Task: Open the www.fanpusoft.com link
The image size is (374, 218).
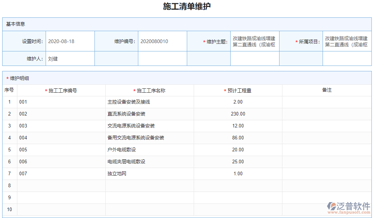Action: click(349, 212)
